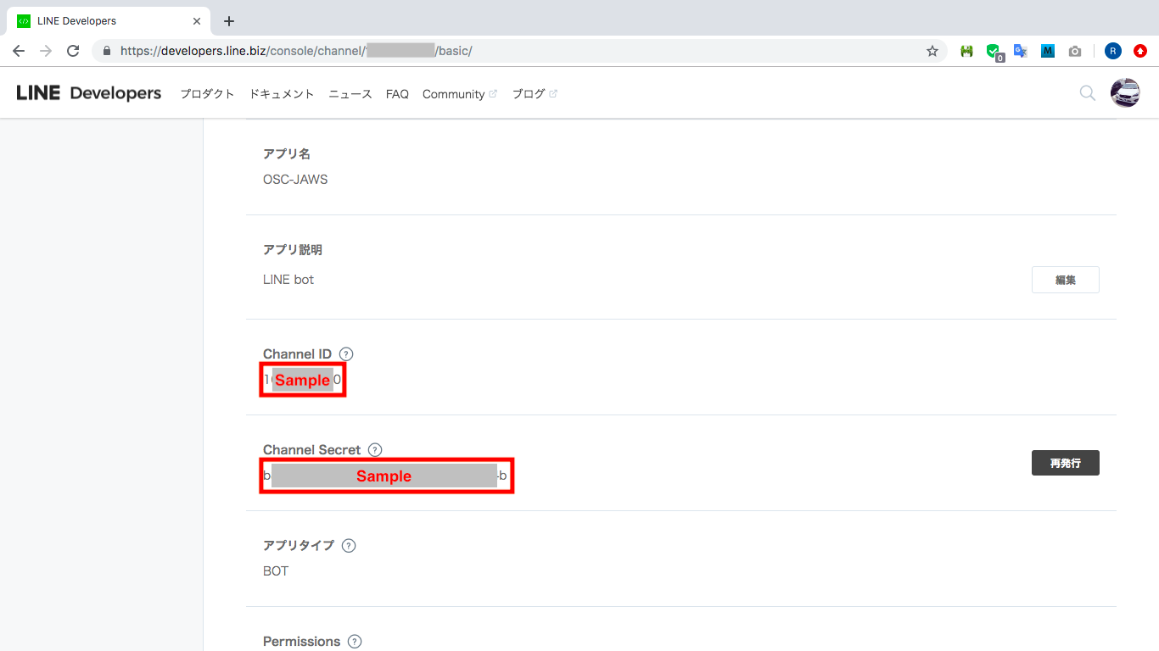Viewport: 1159px width, 651px height.
Task: Open the camera screenshot extension
Action: [1075, 51]
